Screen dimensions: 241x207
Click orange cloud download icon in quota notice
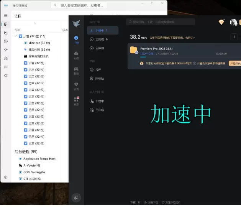point(141,63)
